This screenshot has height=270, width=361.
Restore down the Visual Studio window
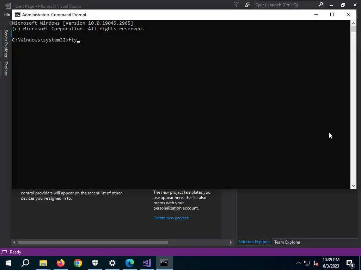(343, 5)
